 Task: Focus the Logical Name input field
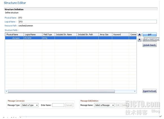pyautogui.click(x=88, y=22)
